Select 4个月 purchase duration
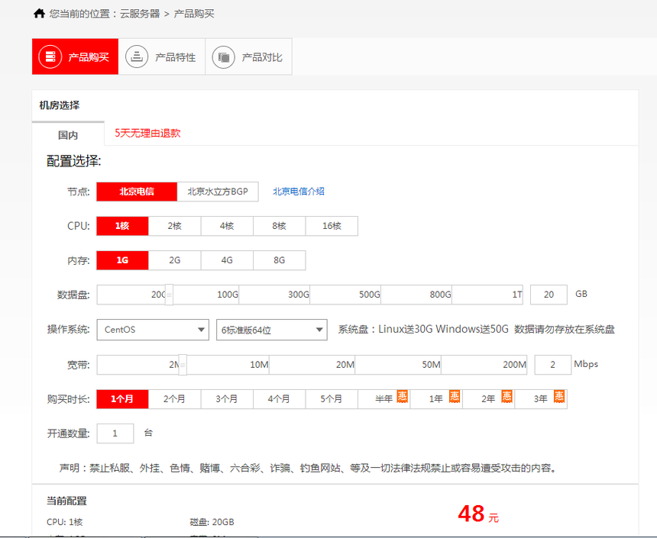The height and width of the screenshot is (538, 657). tap(280, 399)
